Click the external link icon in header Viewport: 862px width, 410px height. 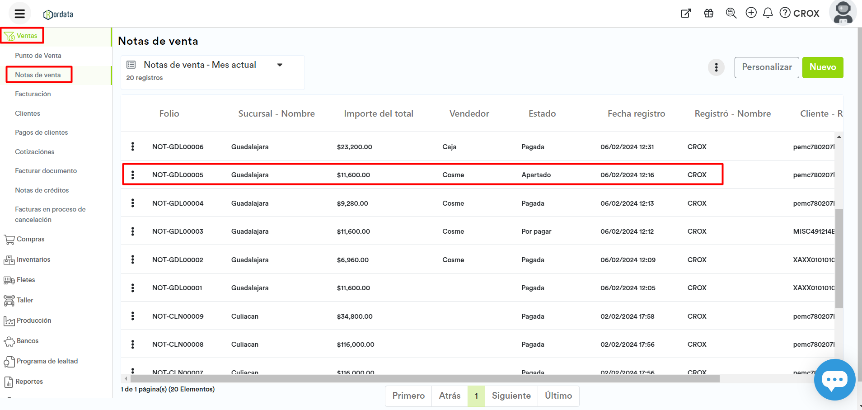686,13
